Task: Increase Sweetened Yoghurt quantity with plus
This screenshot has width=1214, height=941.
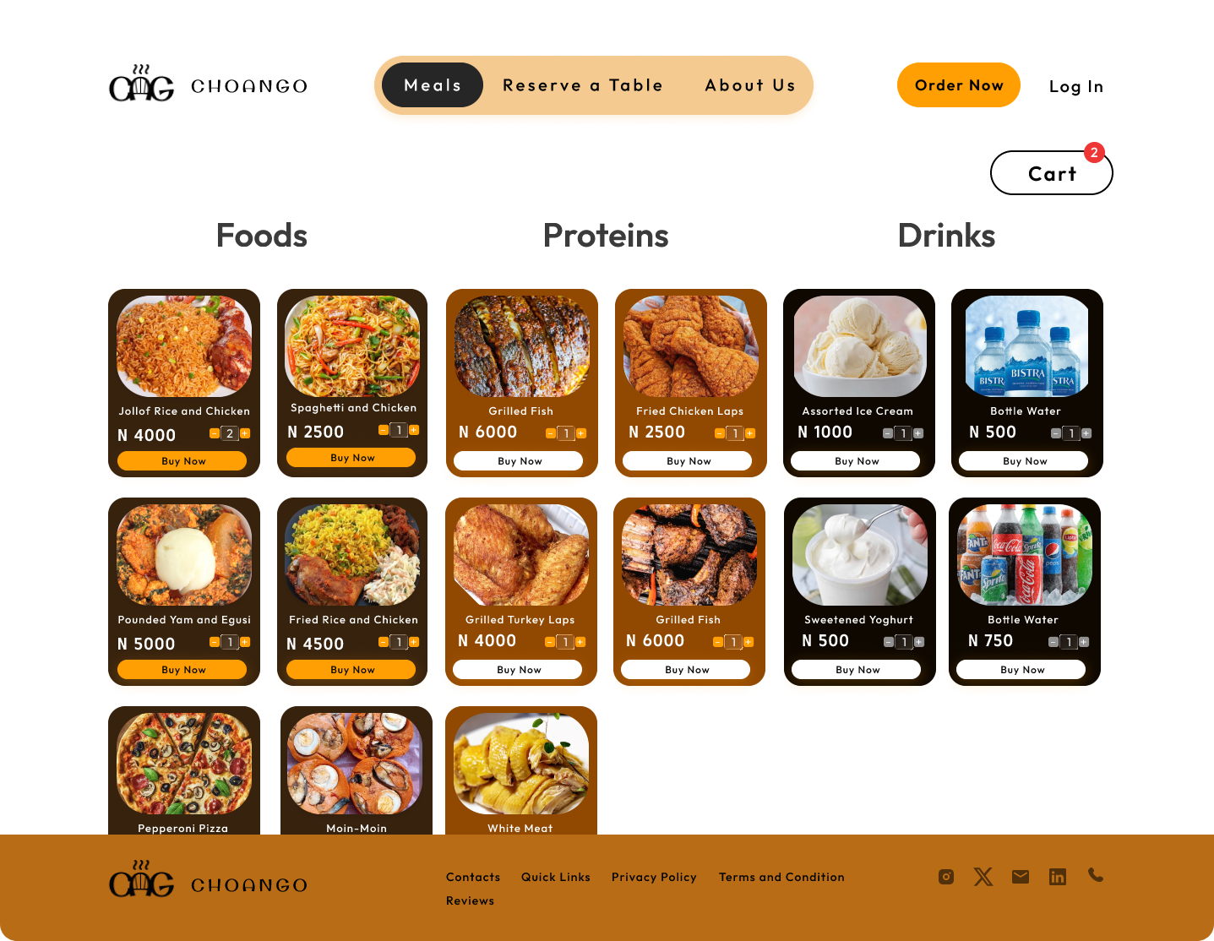Action: coord(919,642)
